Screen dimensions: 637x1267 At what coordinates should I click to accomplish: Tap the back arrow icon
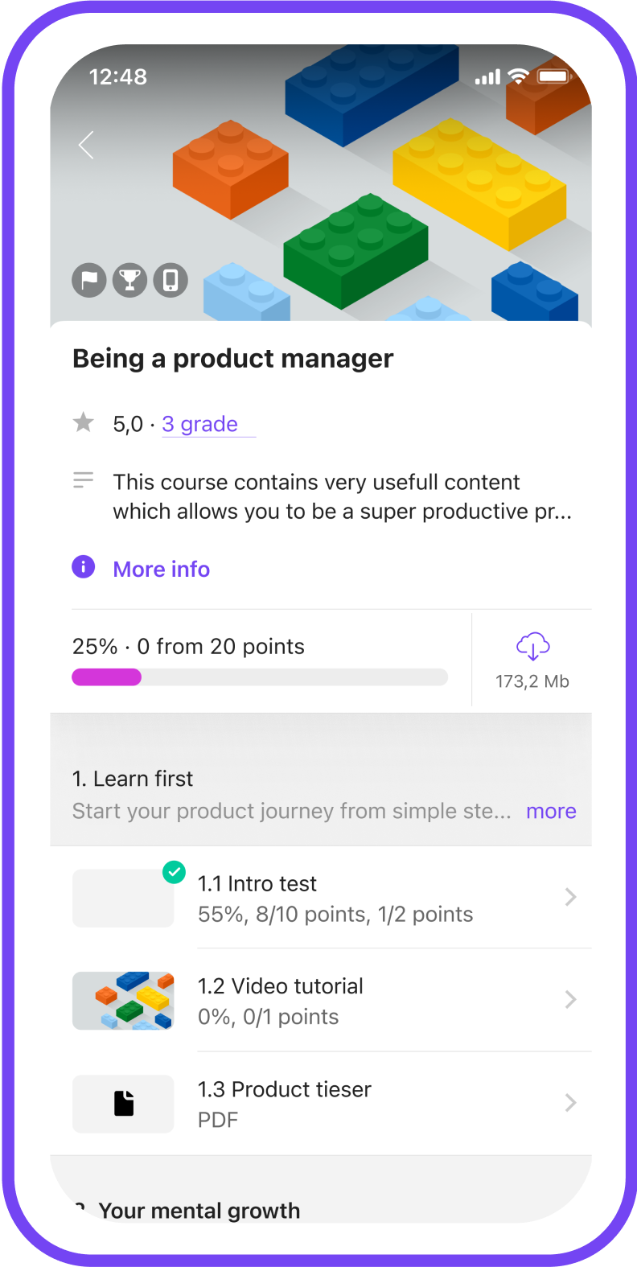pyautogui.click(x=86, y=145)
